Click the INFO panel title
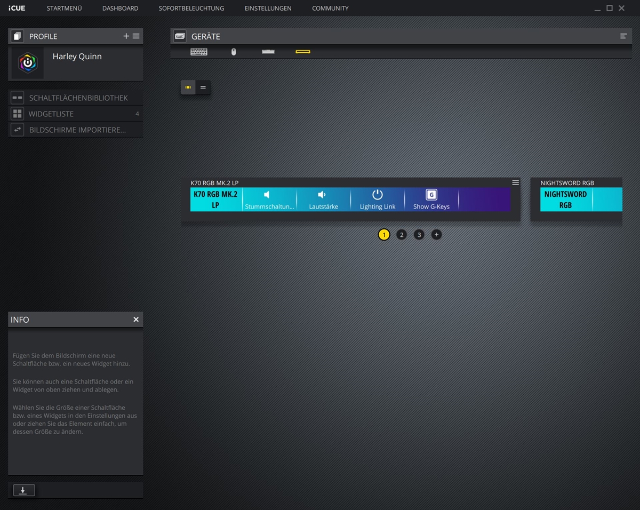Screen dimensions: 640x510 point(20,320)
